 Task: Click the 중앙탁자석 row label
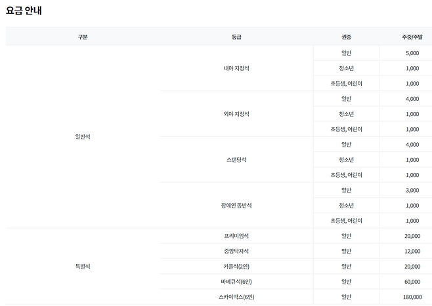point(236,251)
